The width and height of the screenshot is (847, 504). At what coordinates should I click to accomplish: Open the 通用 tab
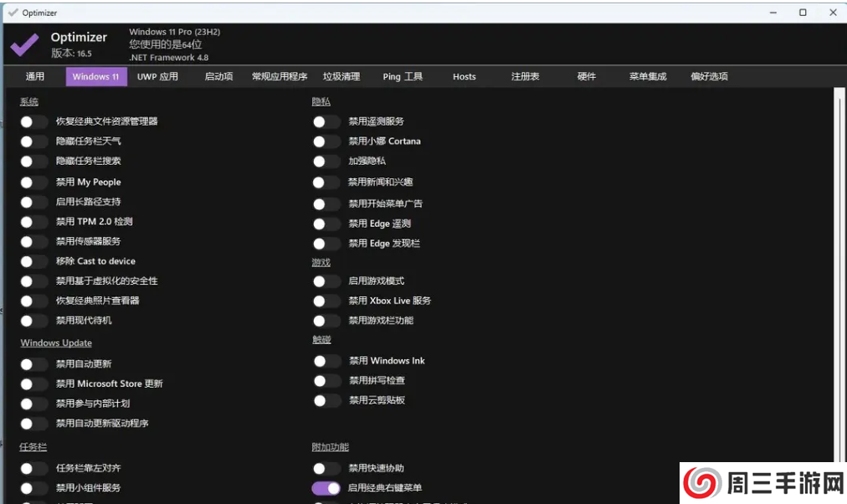[35, 76]
